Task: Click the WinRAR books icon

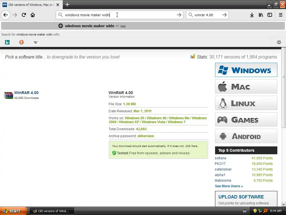Action: [x=9, y=95]
